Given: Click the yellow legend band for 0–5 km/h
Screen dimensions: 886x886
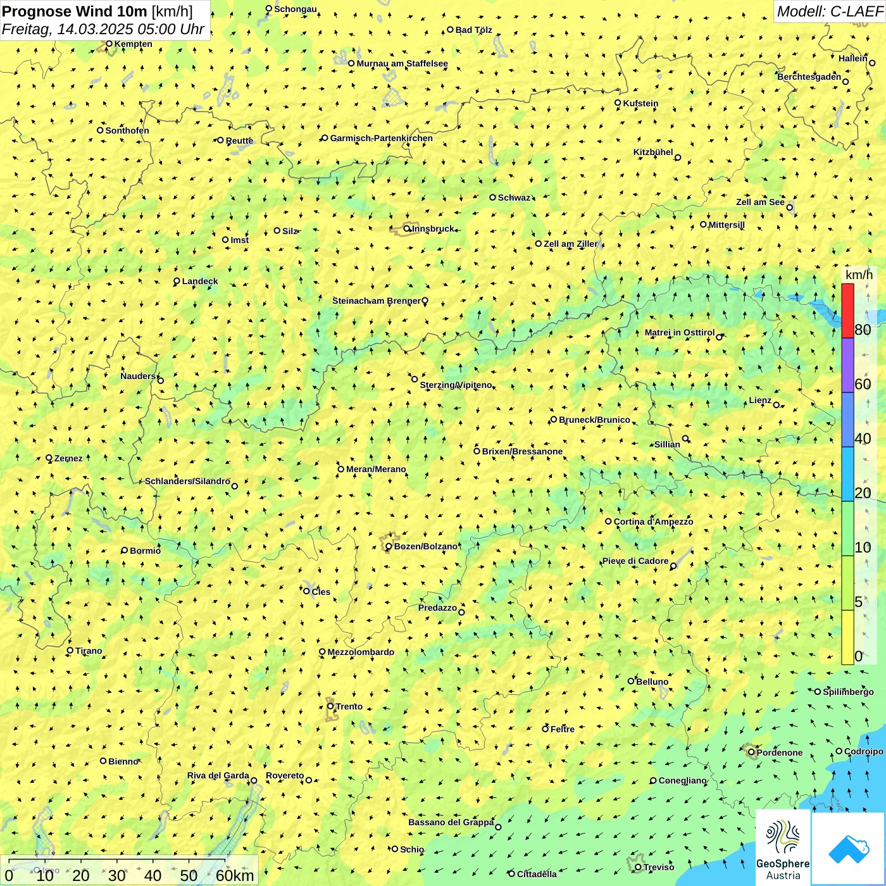Looking at the screenshot, I should pyautogui.click(x=847, y=638).
